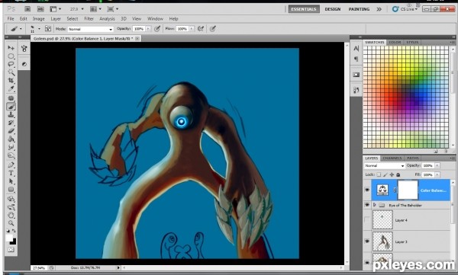458x275 pixels.
Task: Open the Paragraph panel icon
Action: point(356,59)
